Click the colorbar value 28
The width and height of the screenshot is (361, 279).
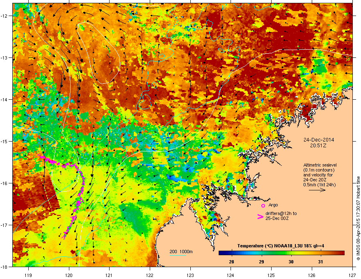(x=232, y=262)
